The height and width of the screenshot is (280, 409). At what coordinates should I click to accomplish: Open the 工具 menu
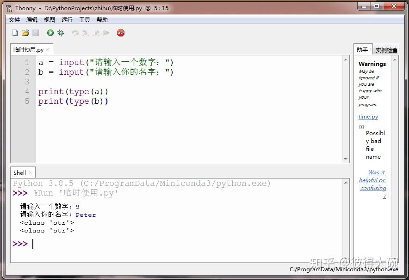click(84, 19)
